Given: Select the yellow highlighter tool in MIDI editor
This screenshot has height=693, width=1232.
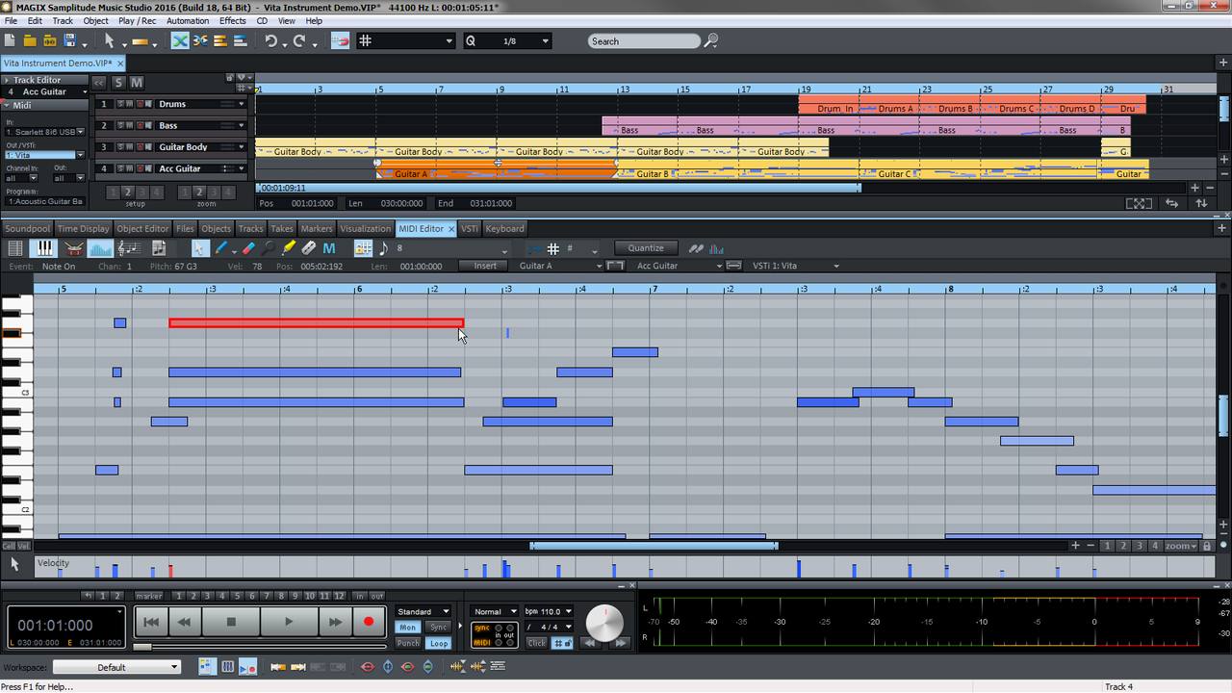Looking at the screenshot, I should pos(288,248).
